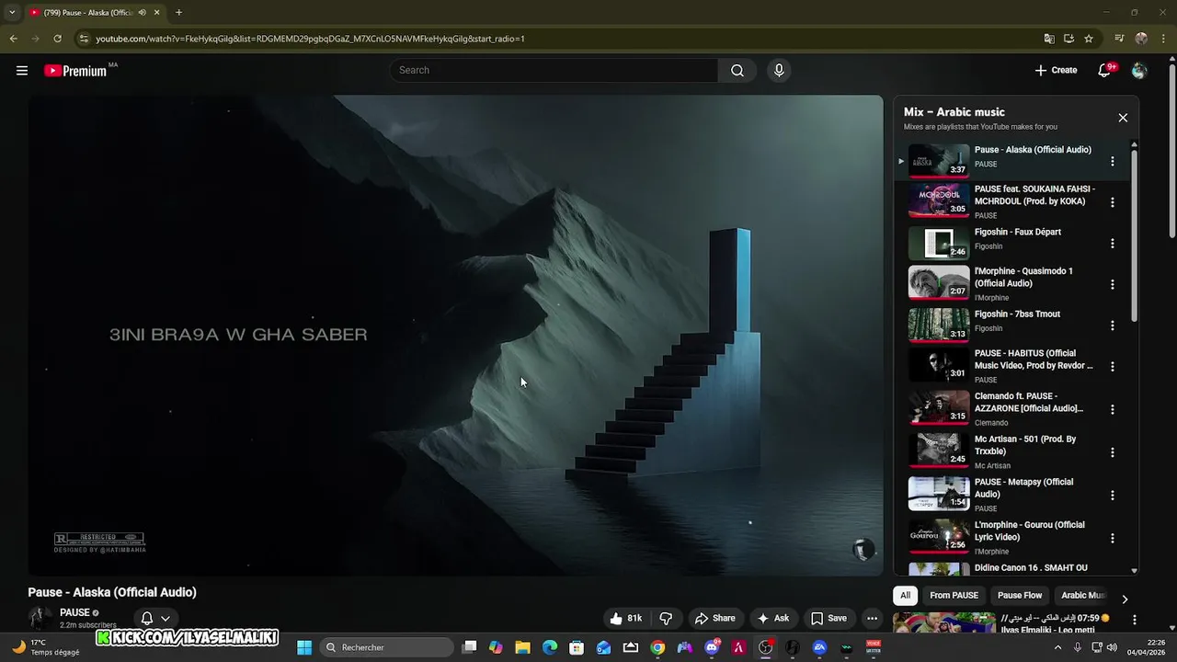Open browser media controls icon
The height and width of the screenshot is (662, 1177).
1119,39
